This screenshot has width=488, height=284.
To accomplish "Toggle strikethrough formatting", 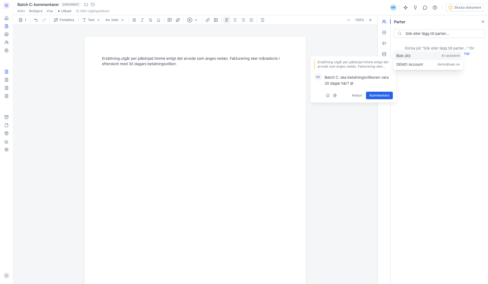I will pyautogui.click(x=150, y=20).
